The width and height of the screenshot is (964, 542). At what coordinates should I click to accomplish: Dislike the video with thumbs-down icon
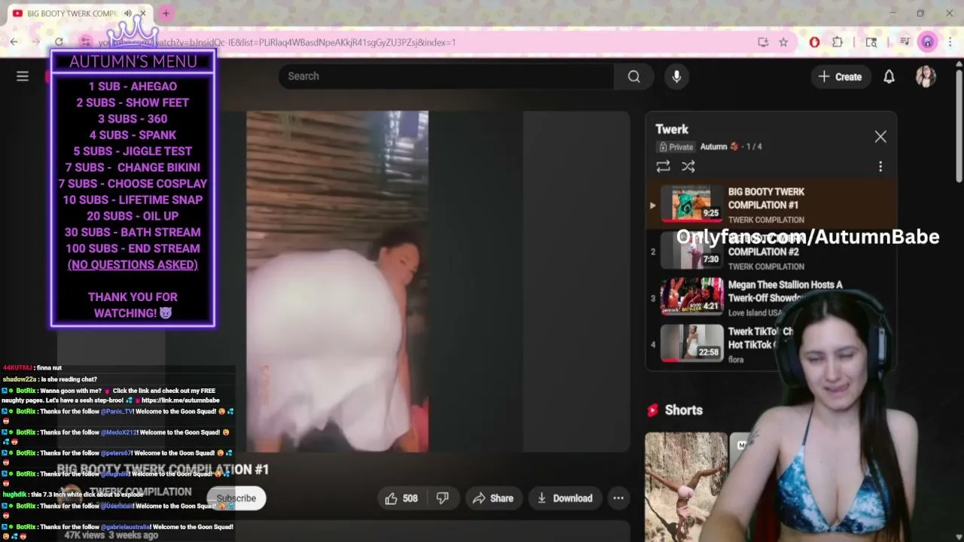coord(443,498)
